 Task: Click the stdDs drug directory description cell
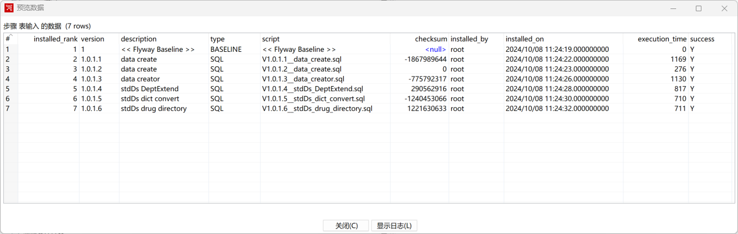pos(154,109)
